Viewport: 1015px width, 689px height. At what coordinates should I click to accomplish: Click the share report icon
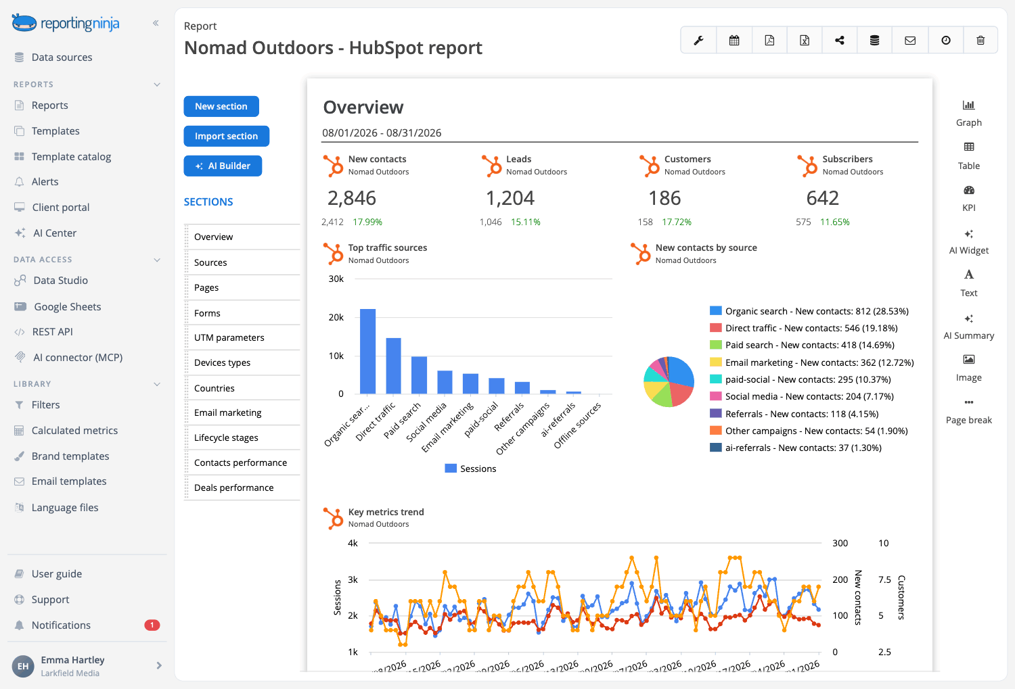tap(840, 41)
